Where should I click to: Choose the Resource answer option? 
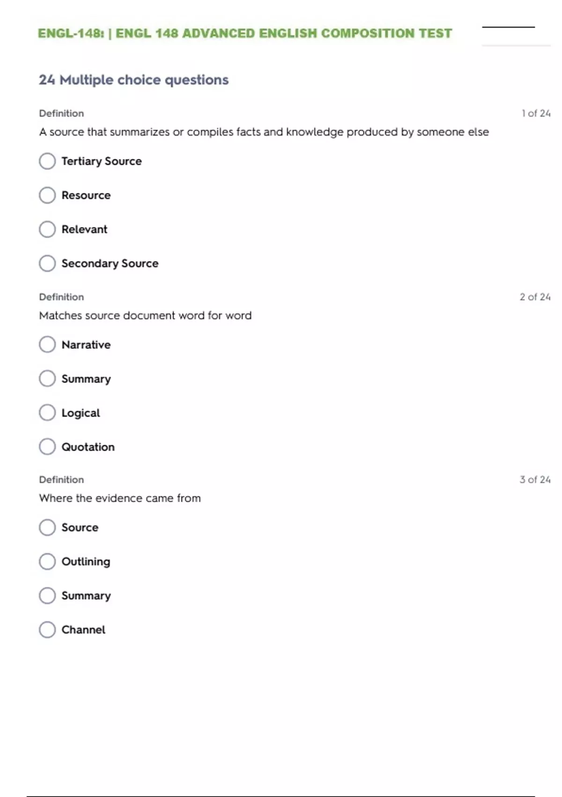tap(47, 195)
